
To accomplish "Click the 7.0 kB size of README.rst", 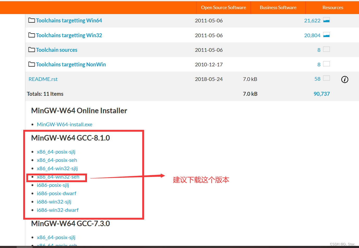I will 250,79.
